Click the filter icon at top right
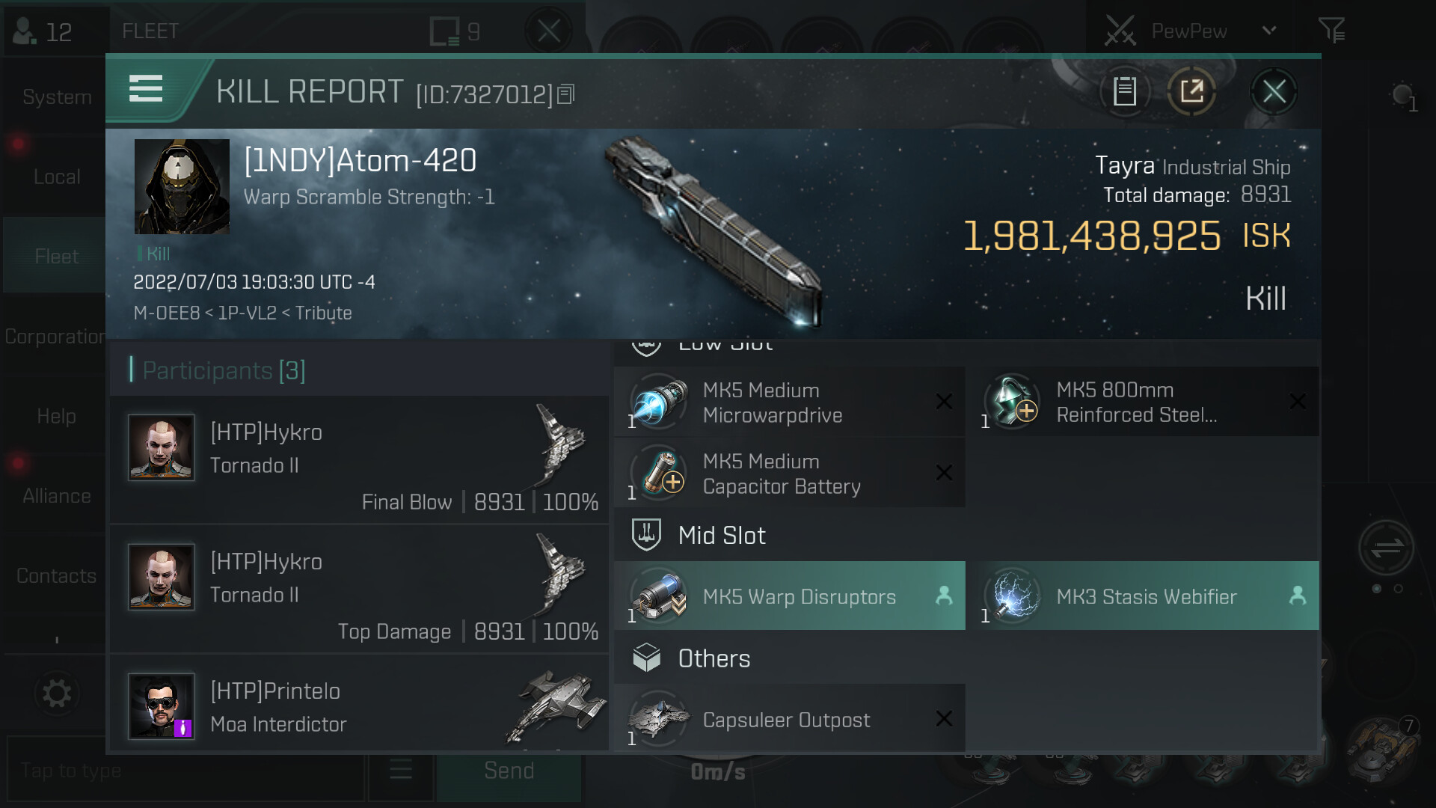1436x808 pixels. coord(1331,31)
